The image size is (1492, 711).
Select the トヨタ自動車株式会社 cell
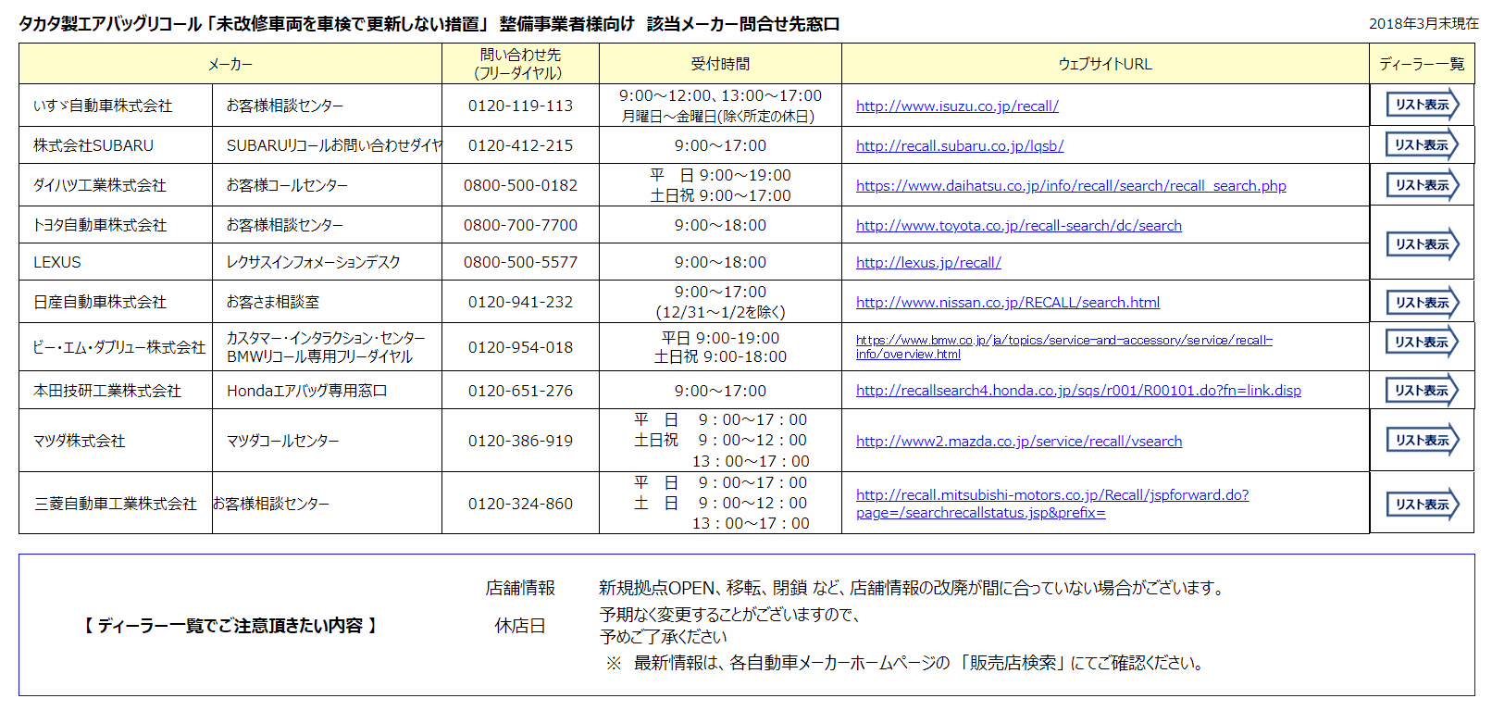tap(116, 225)
